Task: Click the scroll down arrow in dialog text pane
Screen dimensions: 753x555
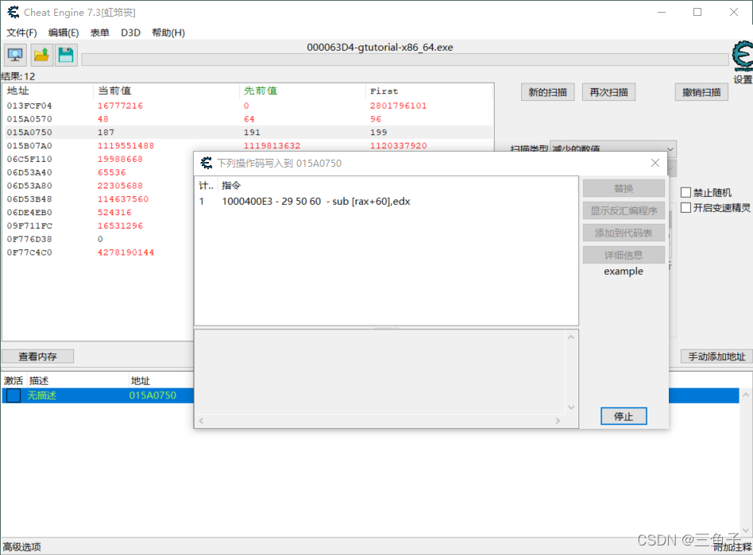Action: pyautogui.click(x=571, y=407)
